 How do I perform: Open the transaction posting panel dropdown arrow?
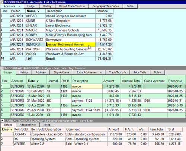2,121
